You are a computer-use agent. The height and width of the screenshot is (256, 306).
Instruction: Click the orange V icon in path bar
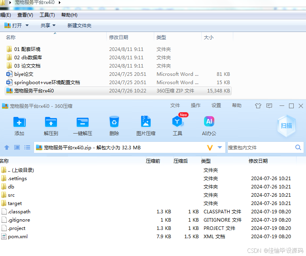tap(210, 148)
